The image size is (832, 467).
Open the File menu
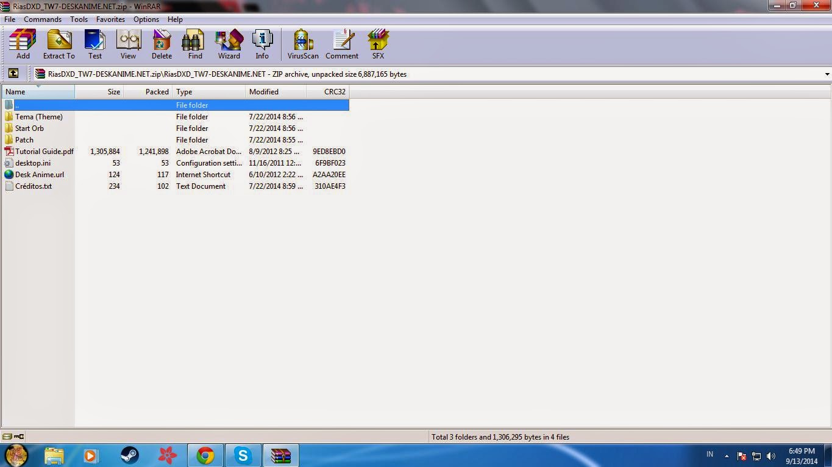point(10,19)
